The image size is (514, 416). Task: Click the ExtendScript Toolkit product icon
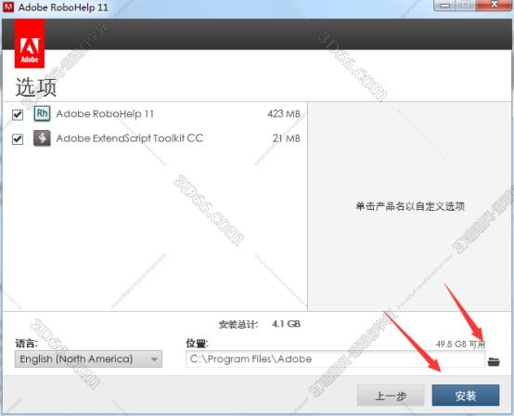(42, 138)
